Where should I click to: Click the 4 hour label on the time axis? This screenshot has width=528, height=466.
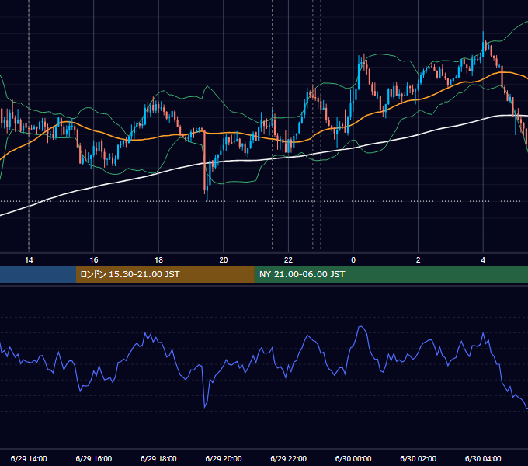point(483,260)
